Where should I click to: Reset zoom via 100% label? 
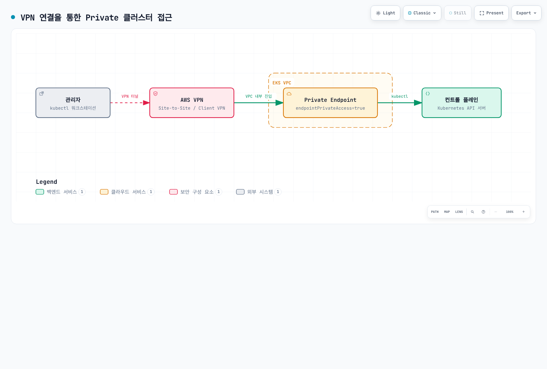(510, 212)
